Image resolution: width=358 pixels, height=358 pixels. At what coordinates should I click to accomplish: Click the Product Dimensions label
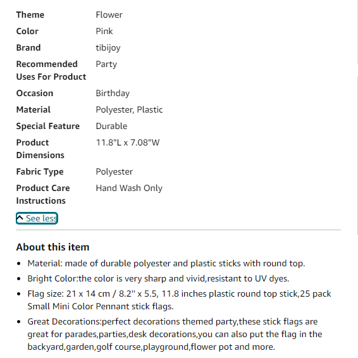pos(40,149)
